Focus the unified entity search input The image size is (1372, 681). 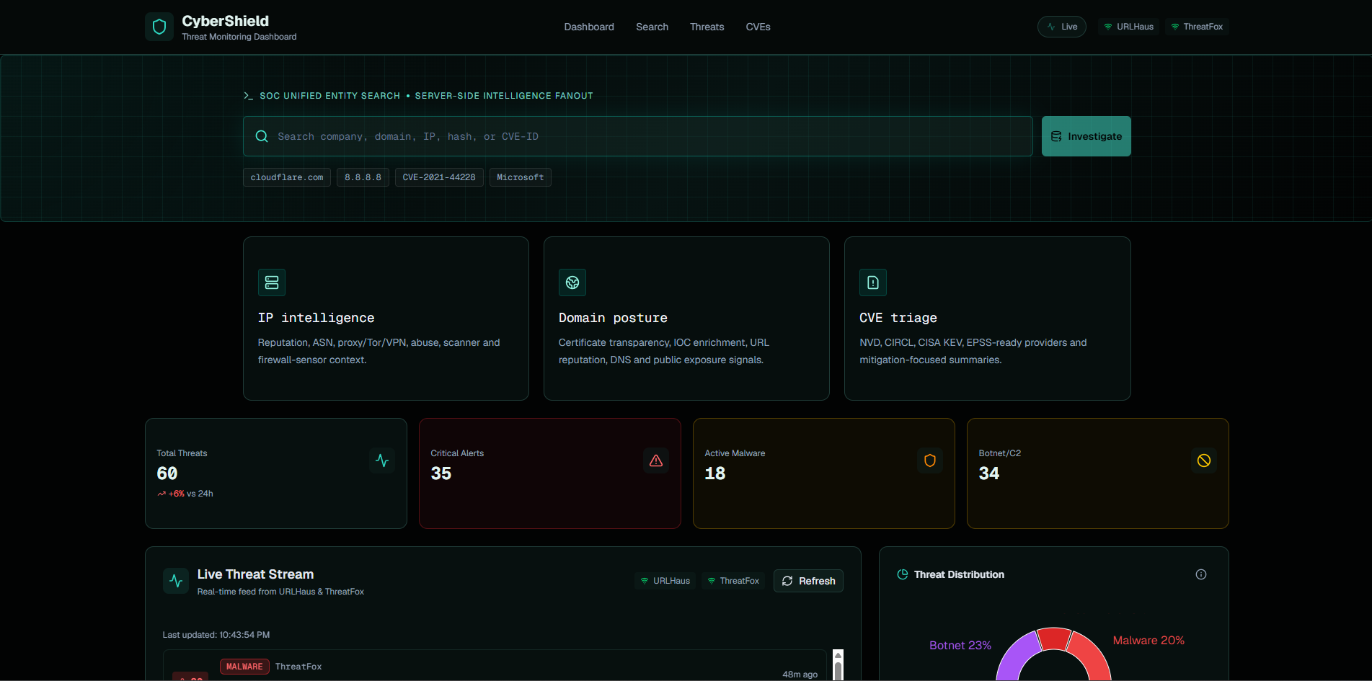(638, 136)
